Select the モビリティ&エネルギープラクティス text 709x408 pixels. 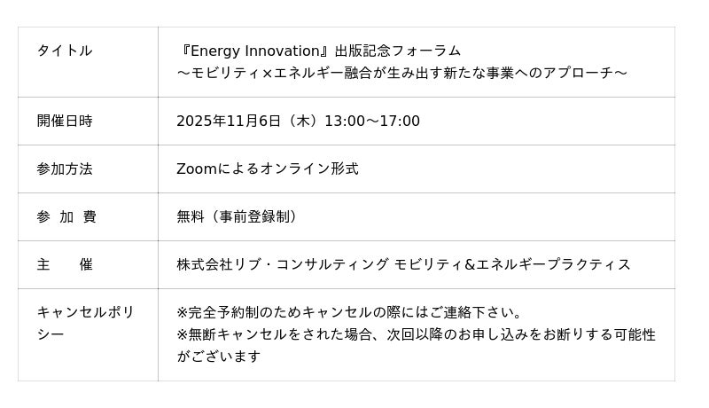tap(512, 264)
